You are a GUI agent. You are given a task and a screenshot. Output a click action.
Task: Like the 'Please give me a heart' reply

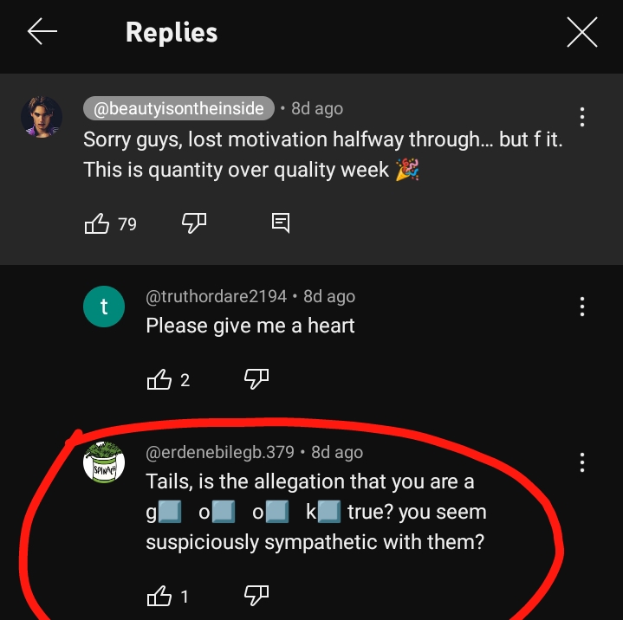click(x=159, y=379)
